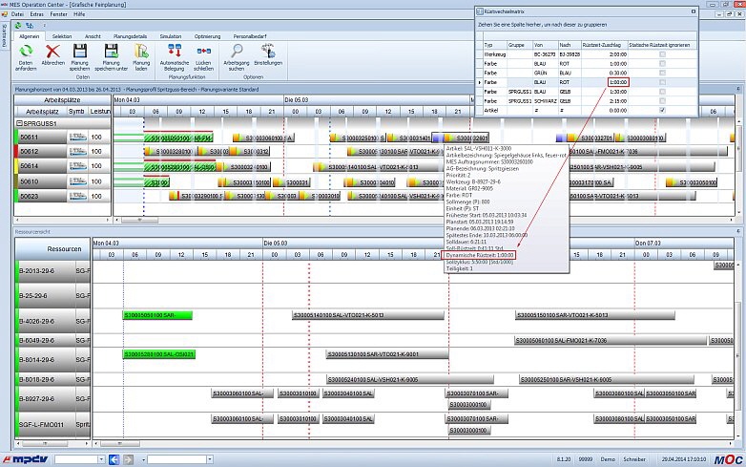Click the Gruppe column header

point(519,45)
